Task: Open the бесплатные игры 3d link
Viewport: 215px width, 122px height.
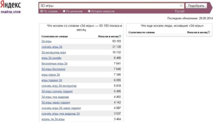Action: pos(54,64)
